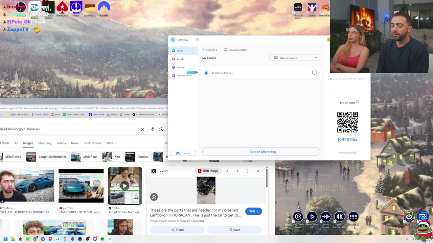Open Share my screen dropdown

[x=295, y=58]
